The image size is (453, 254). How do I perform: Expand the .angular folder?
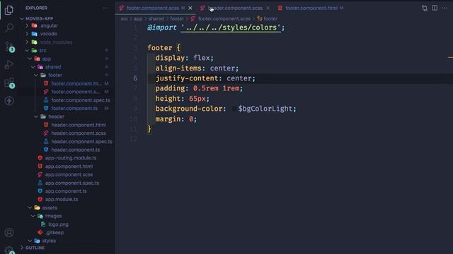[x=48, y=25]
